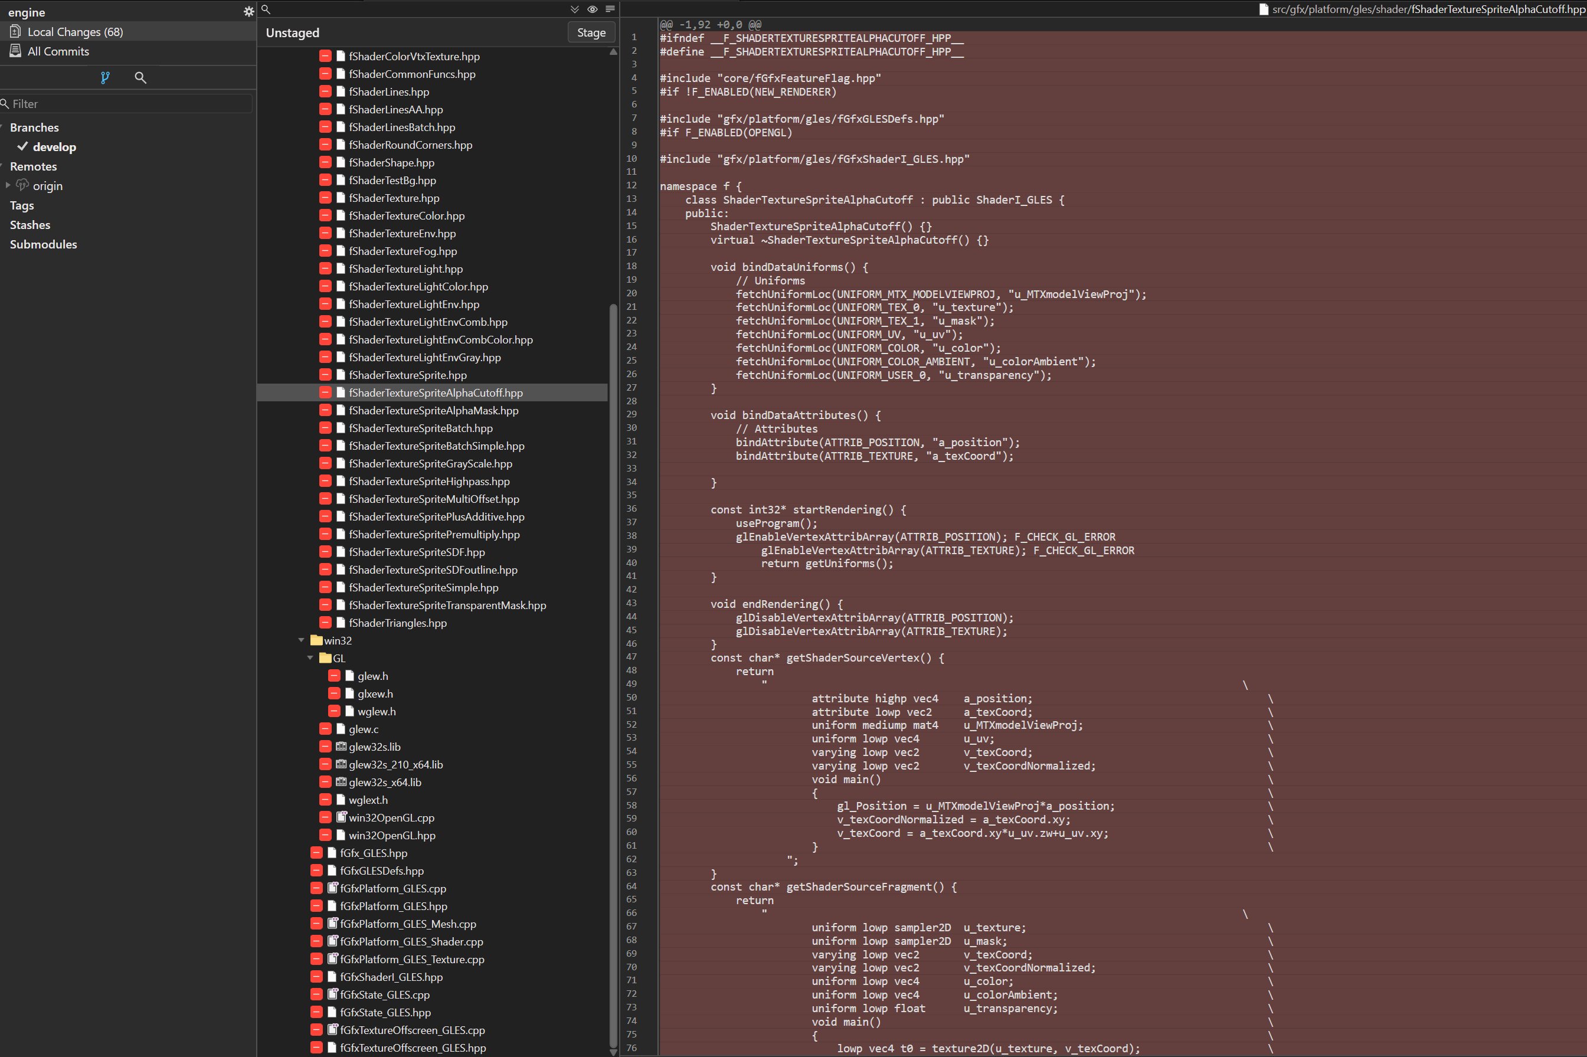Collapse the win32 folder
This screenshot has width=1587, height=1057.
point(302,640)
